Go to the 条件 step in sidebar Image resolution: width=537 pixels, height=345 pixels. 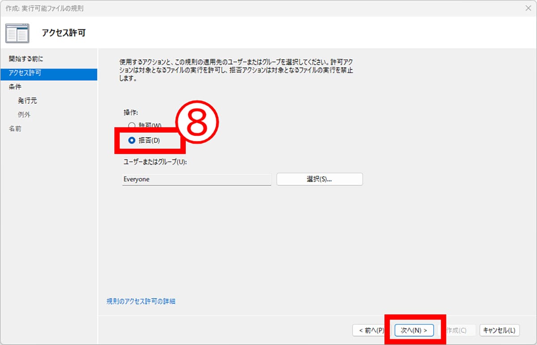click(15, 87)
